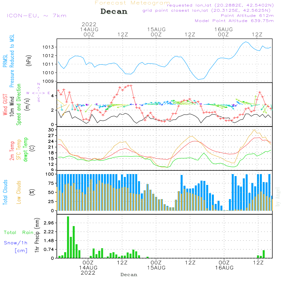
Task: Click the 'grid point closest lon,lat' line
Action: pyautogui.click(x=206, y=10)
